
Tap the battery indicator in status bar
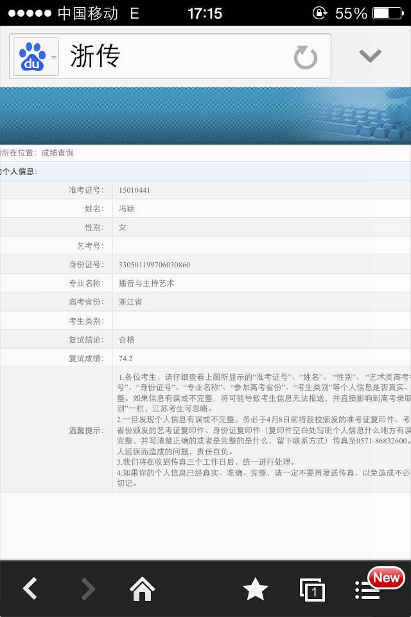[x=389, y=13]
